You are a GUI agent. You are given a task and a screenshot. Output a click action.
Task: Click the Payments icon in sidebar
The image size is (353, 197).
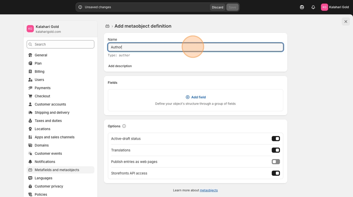(x=30, y=88)
